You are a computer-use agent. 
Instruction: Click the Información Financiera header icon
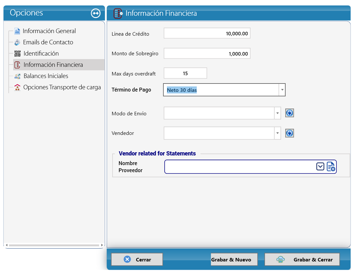[118, 13]
